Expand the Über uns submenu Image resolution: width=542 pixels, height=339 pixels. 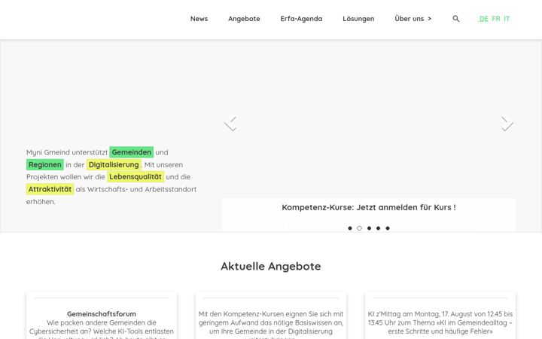(x=413, y=19)
